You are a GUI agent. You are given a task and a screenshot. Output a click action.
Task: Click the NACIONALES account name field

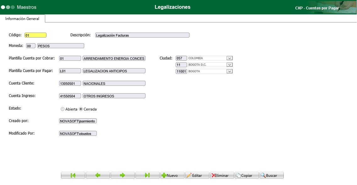tap(114, 84)
